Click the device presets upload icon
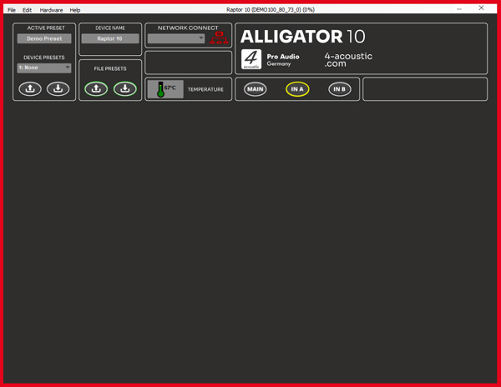This screenshot has width=501, height=387. [30, 88]
